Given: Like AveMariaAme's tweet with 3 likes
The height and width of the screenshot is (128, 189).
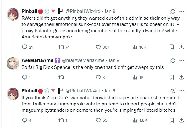Looking at the screenshot, I should (x=99, y=77).
